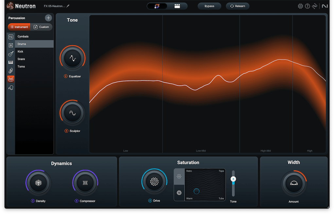The image size is (335, 215).
Task: Select the piano keys category icon
Action: (11, 62)
